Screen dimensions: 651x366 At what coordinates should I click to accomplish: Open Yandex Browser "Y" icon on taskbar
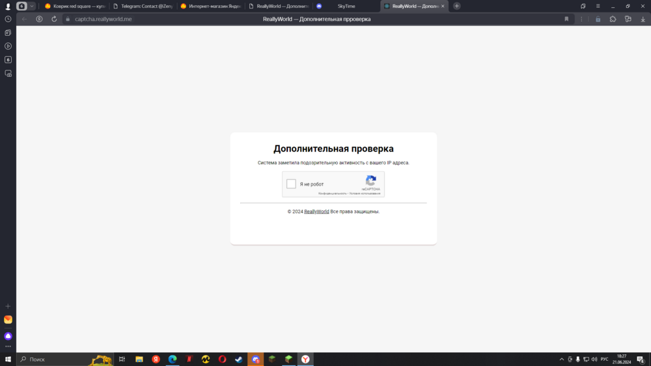click(305, 359)
